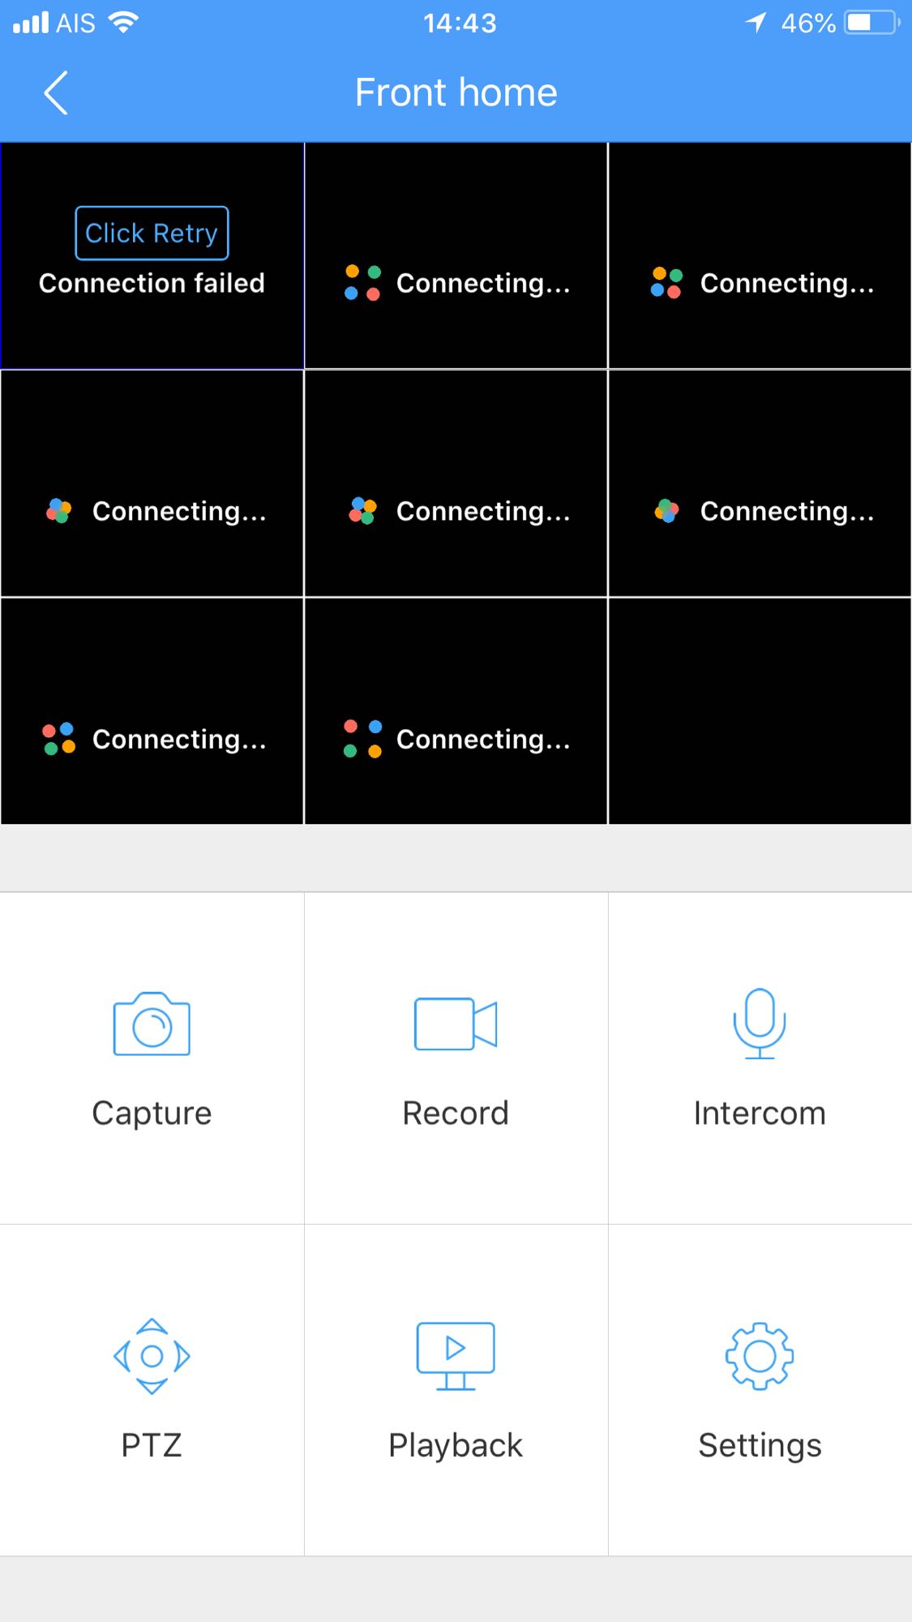The image size is (912, 1622).
Task: Tap the Capture camera icon
Action: 152,1024
